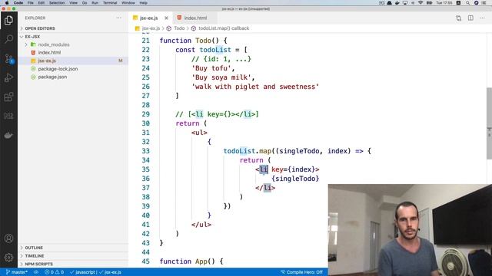Expand the NPM Scripts section

(x=73, y=264)
